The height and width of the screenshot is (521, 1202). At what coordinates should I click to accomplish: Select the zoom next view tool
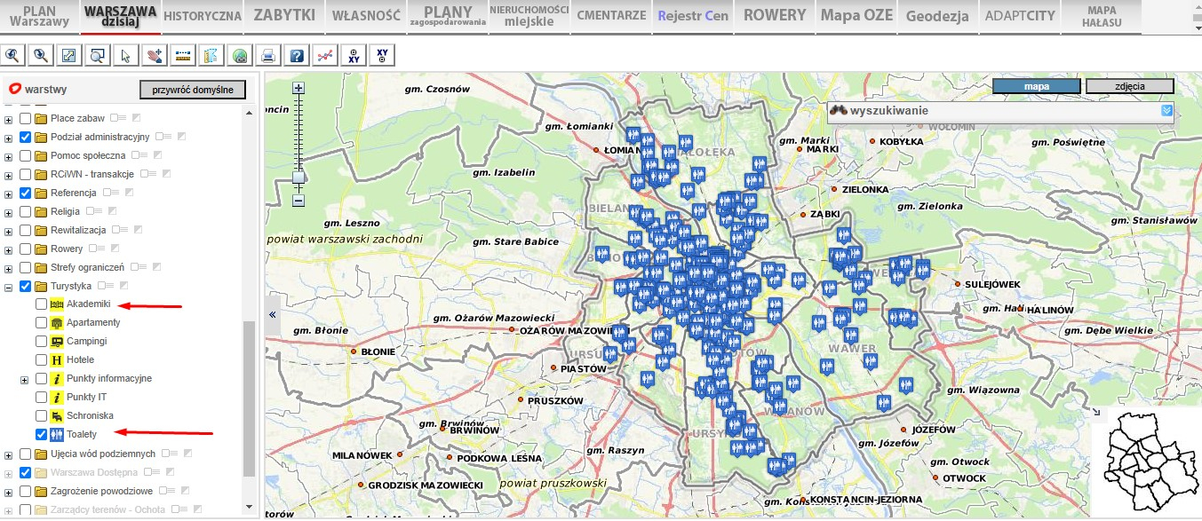(41, 55)
